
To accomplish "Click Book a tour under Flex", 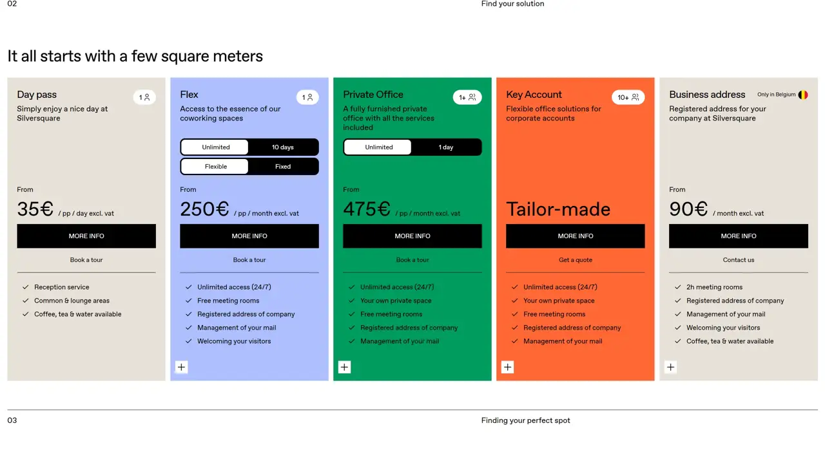I will (249, 260).
